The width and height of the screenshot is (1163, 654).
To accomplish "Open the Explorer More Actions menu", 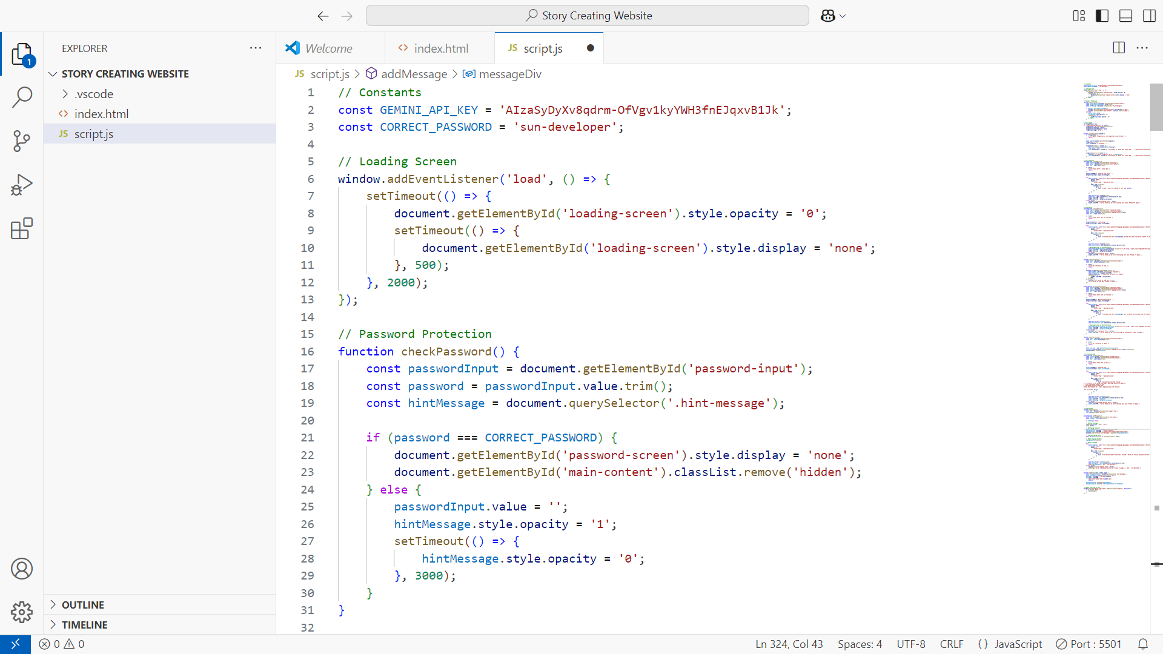I will [x=256, y=48].
